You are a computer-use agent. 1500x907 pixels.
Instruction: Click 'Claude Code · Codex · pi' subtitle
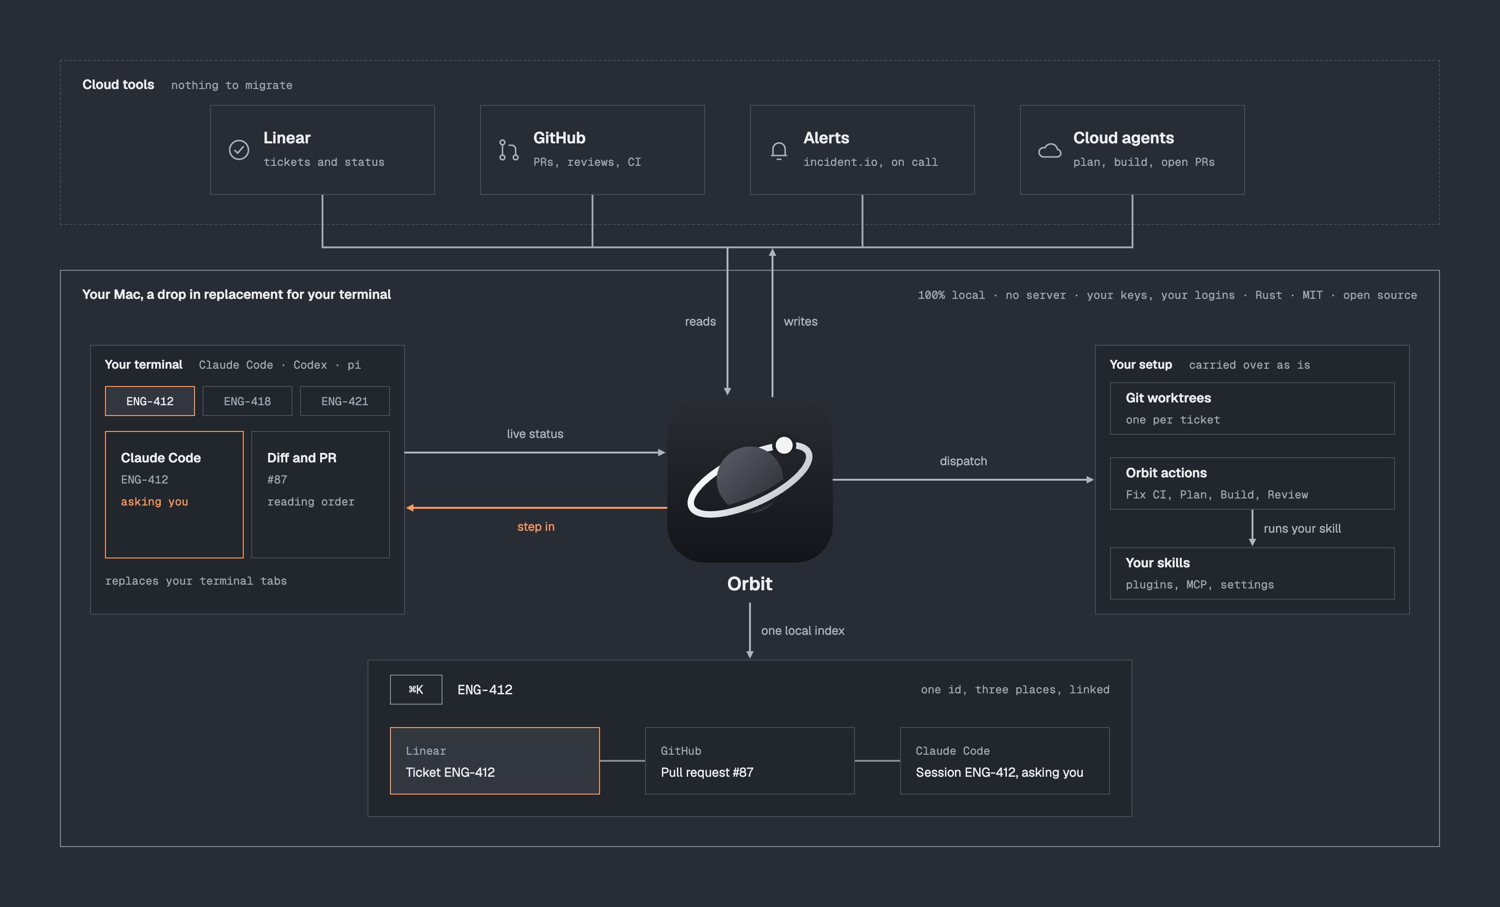[x=279, y=365]
